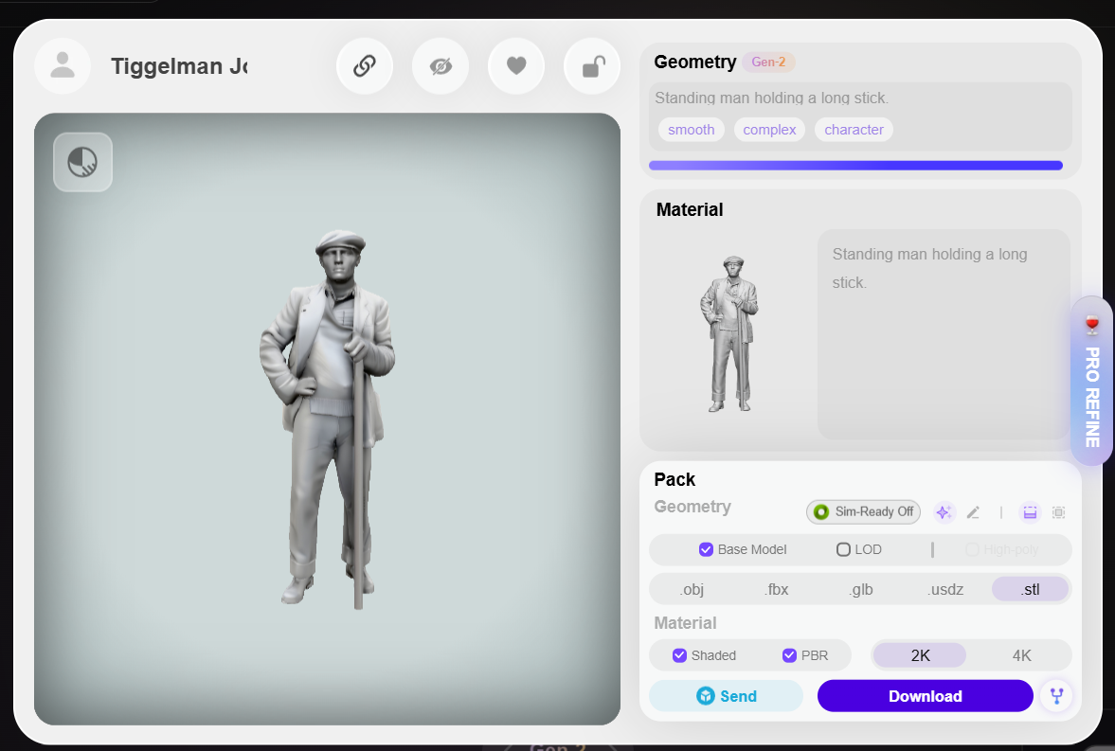1115x751 pixels.
Task: Uncheck the PBR material checkbox
Action: [x=789, y=655]
